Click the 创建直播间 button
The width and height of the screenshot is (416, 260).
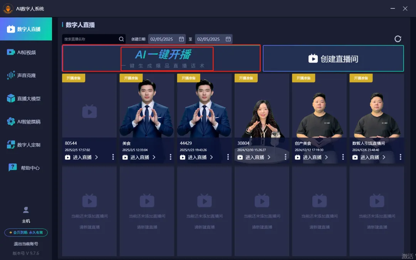333,59
